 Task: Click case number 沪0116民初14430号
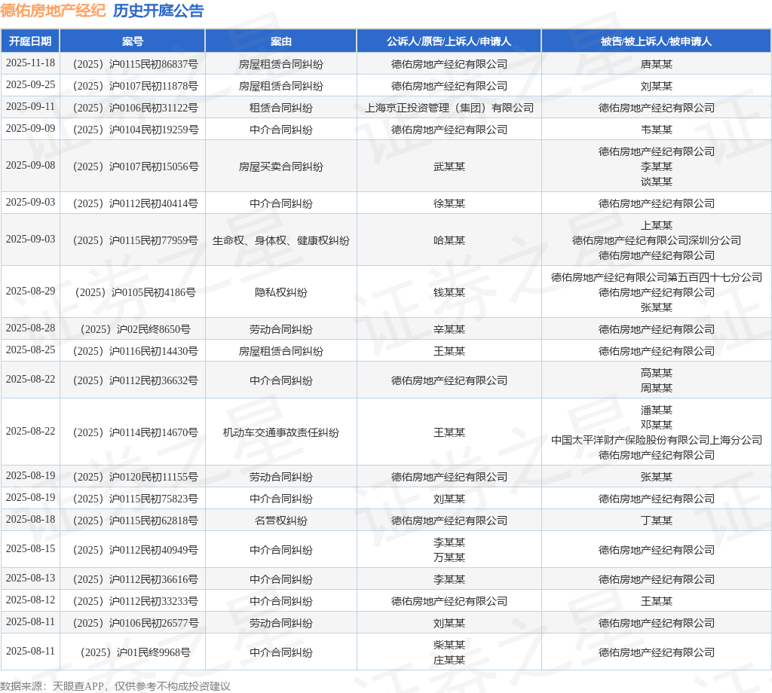click(x=136, y=351)
